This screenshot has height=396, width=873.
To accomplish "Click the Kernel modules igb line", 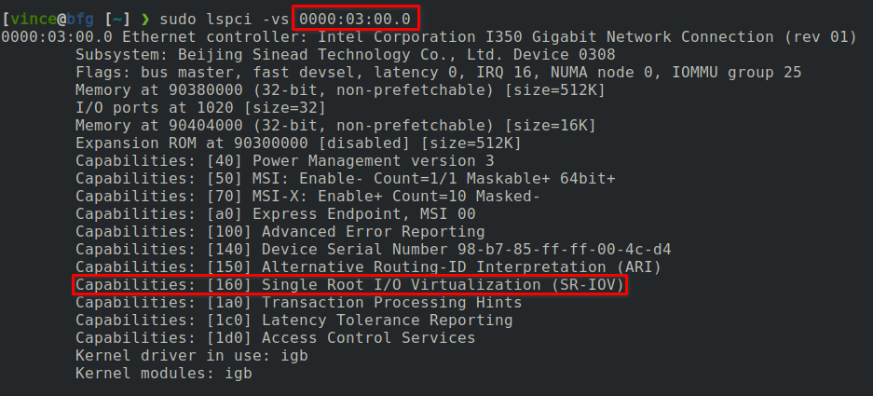I will [164, 373].
